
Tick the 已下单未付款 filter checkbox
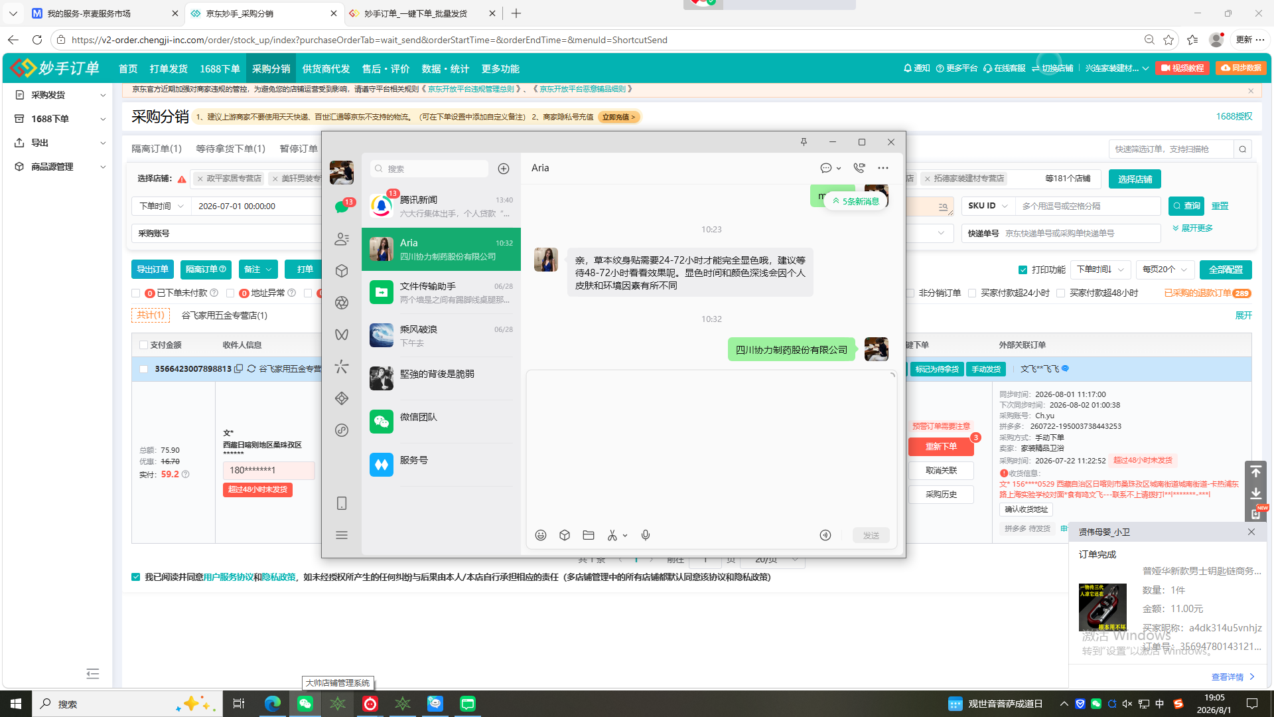[136, 293]
